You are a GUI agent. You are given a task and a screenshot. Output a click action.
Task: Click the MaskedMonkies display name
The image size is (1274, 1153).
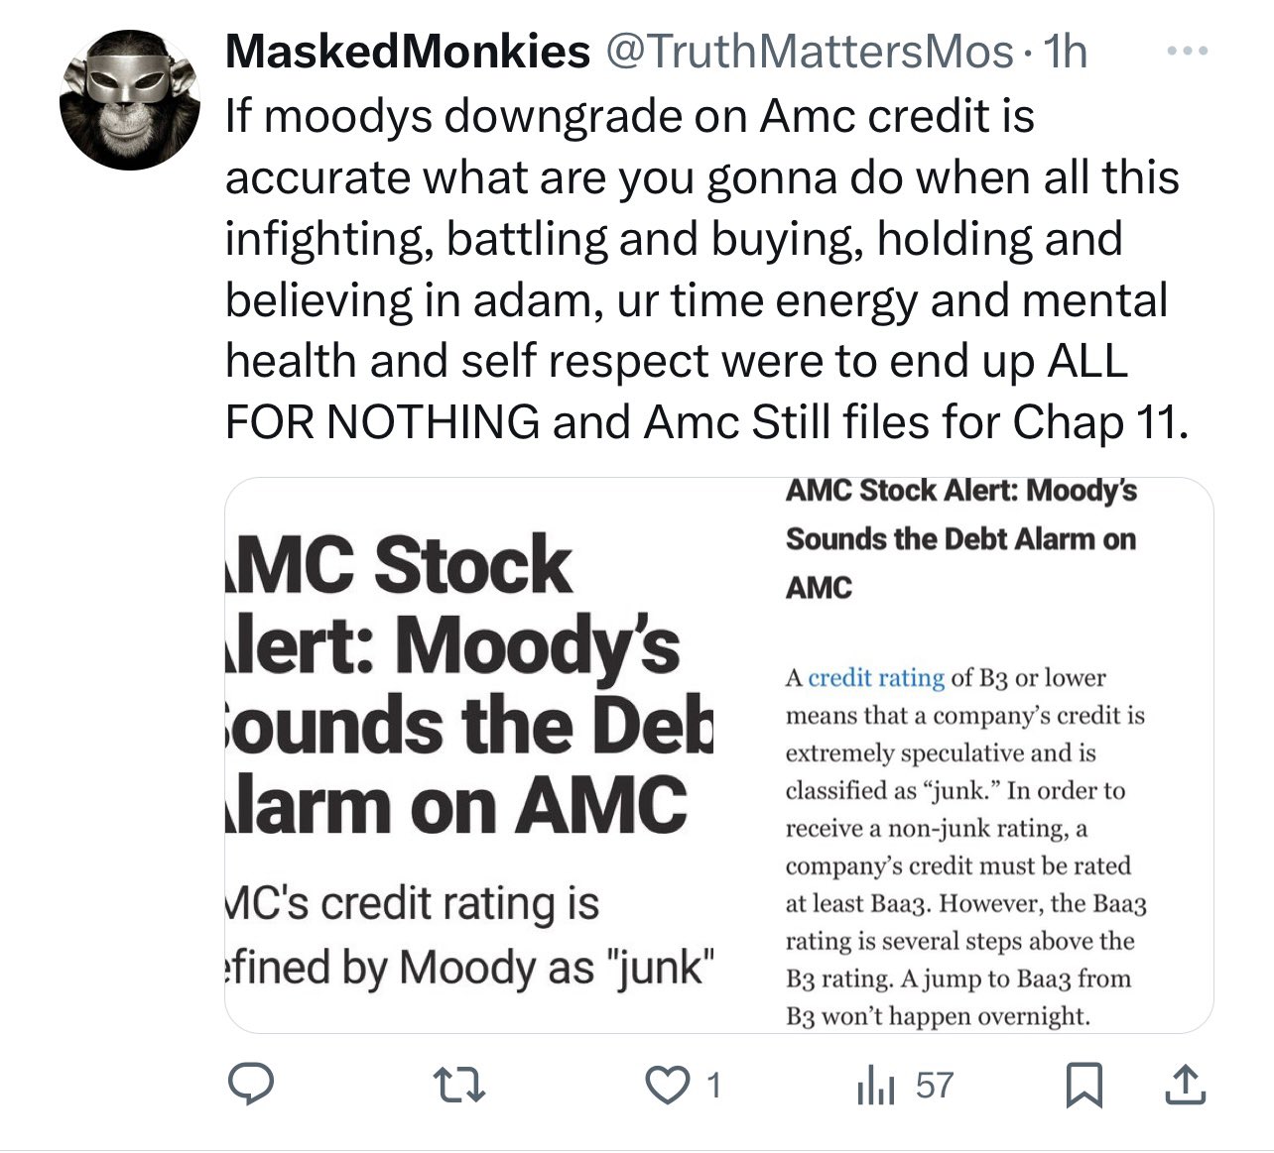pos(407,52)
